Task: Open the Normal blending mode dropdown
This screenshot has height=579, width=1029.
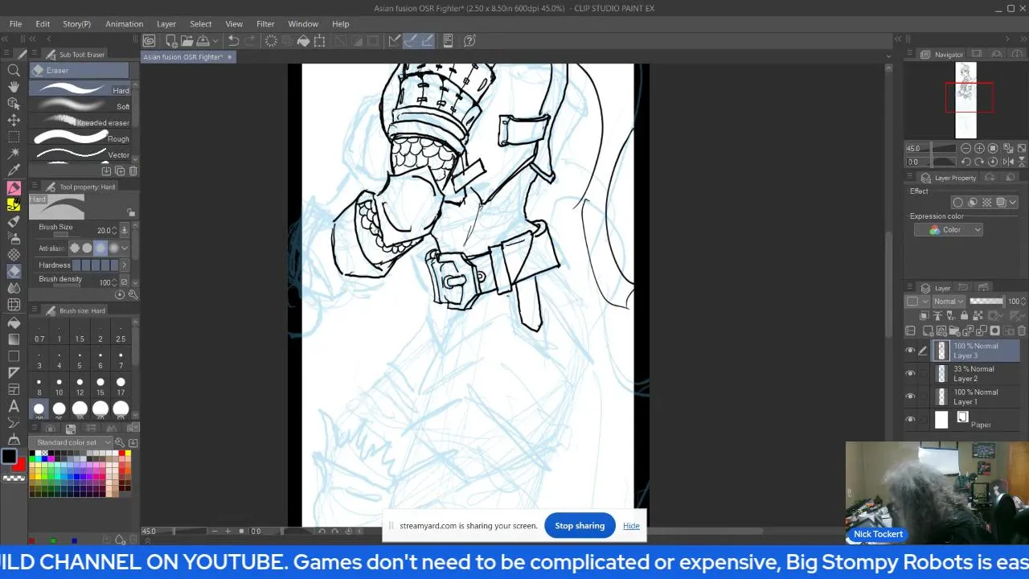Action: tap(949, 302)
